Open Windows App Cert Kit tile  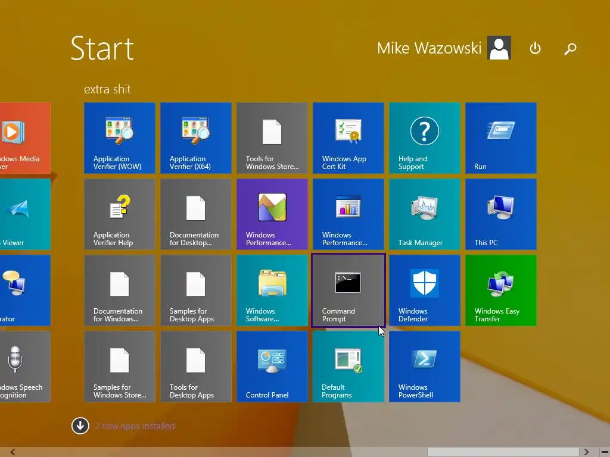pos(348,138)
